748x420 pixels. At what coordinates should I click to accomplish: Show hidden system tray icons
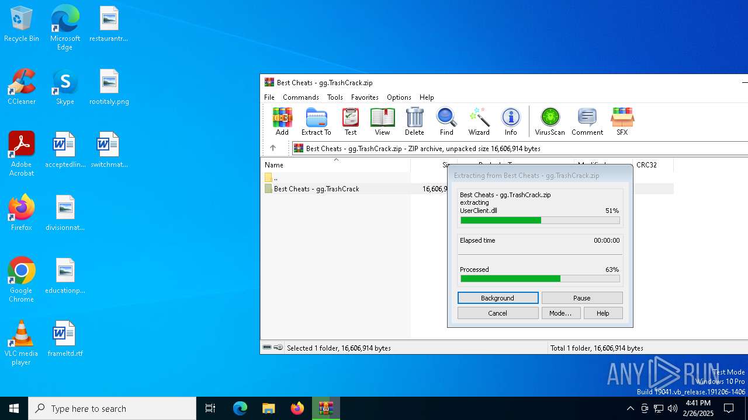pos(630,408)
